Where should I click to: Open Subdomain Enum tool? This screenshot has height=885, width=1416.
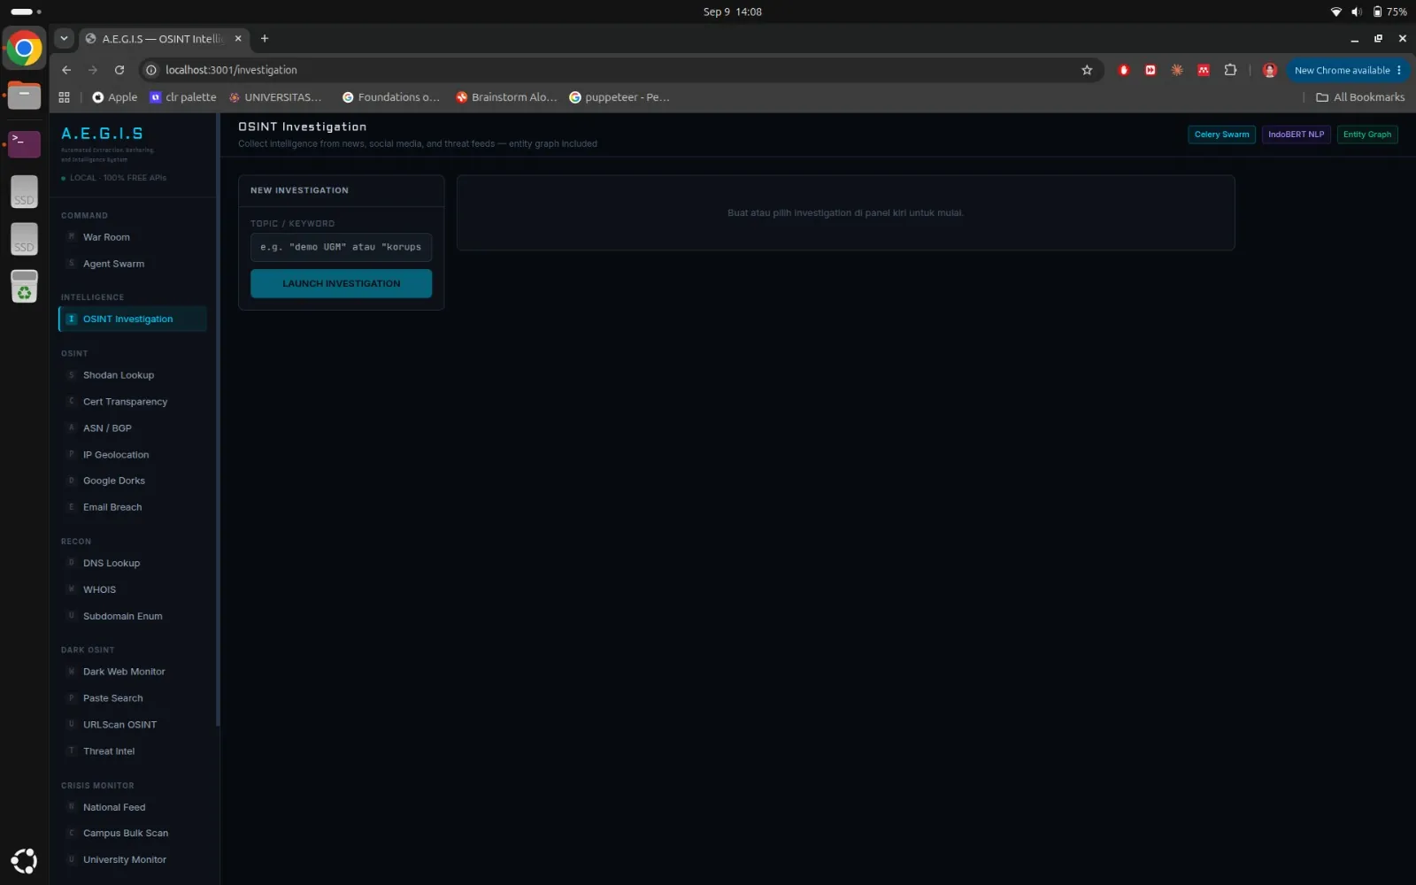(x=132, y=616)
